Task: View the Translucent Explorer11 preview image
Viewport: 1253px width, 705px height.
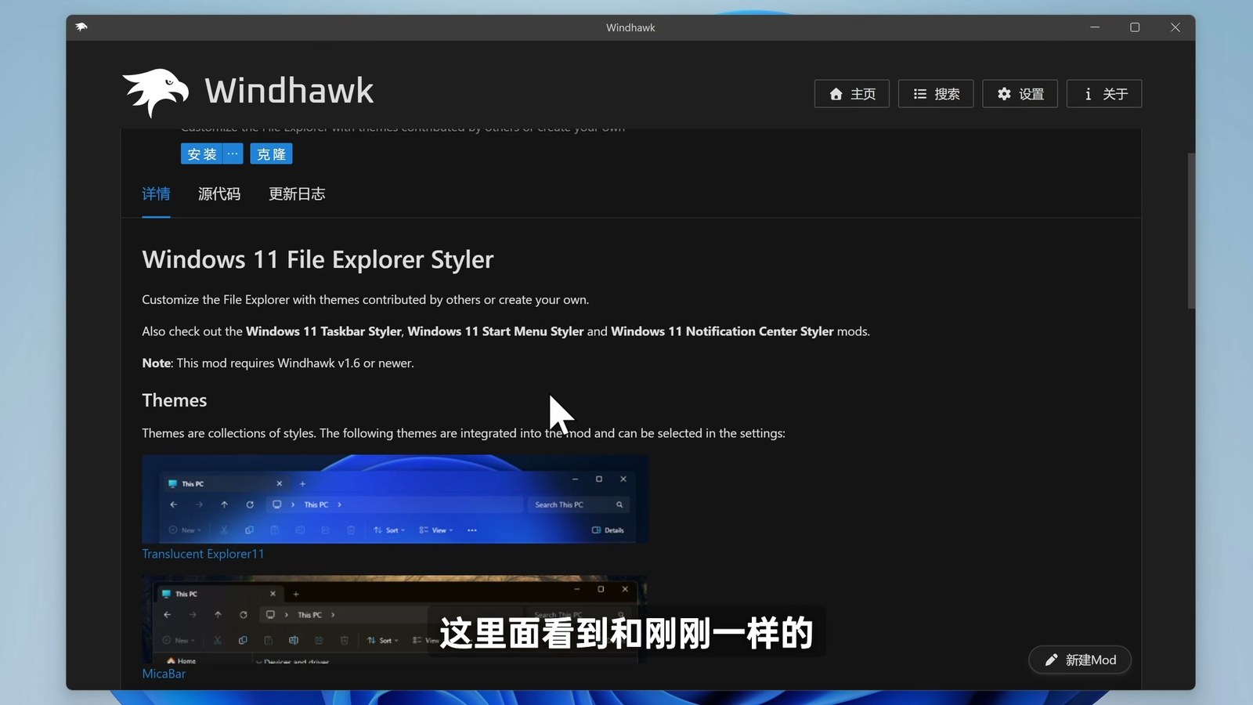Action: (x=395, y=499)
